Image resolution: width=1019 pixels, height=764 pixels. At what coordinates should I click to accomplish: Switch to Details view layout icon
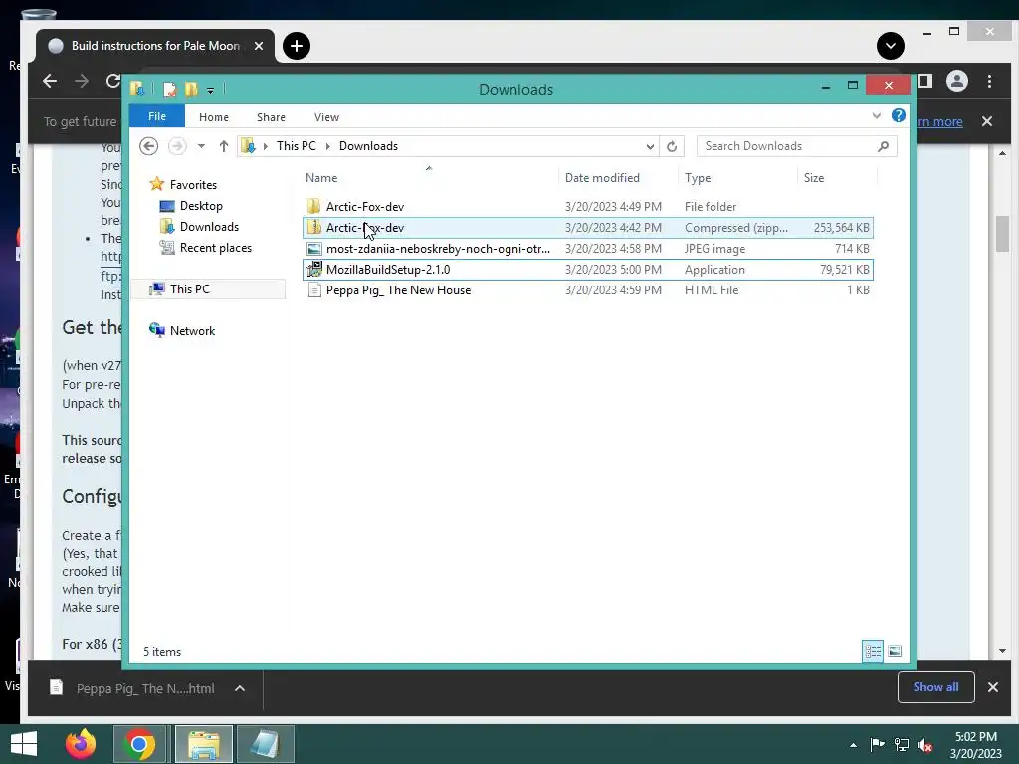click(x=873, y=651)
